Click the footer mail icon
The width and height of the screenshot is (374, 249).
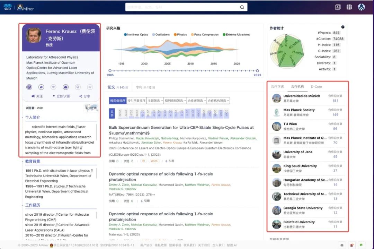click(342, 245)
